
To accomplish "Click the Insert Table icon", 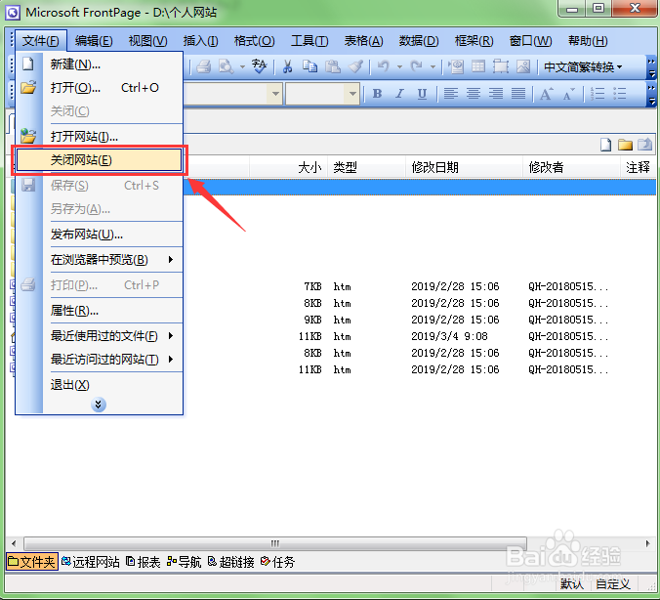I will click(478, 66).
